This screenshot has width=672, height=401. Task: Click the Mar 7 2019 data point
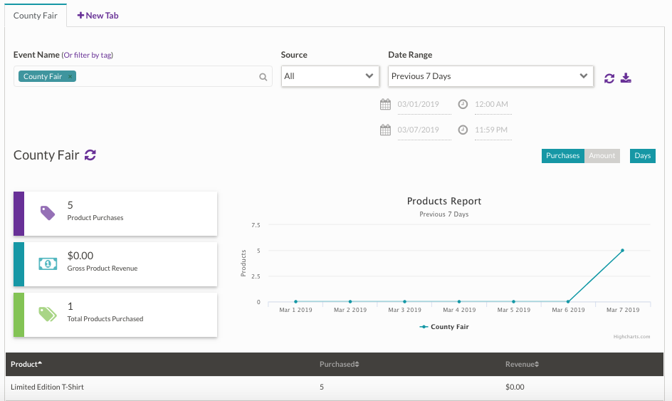tap(621, 250)
